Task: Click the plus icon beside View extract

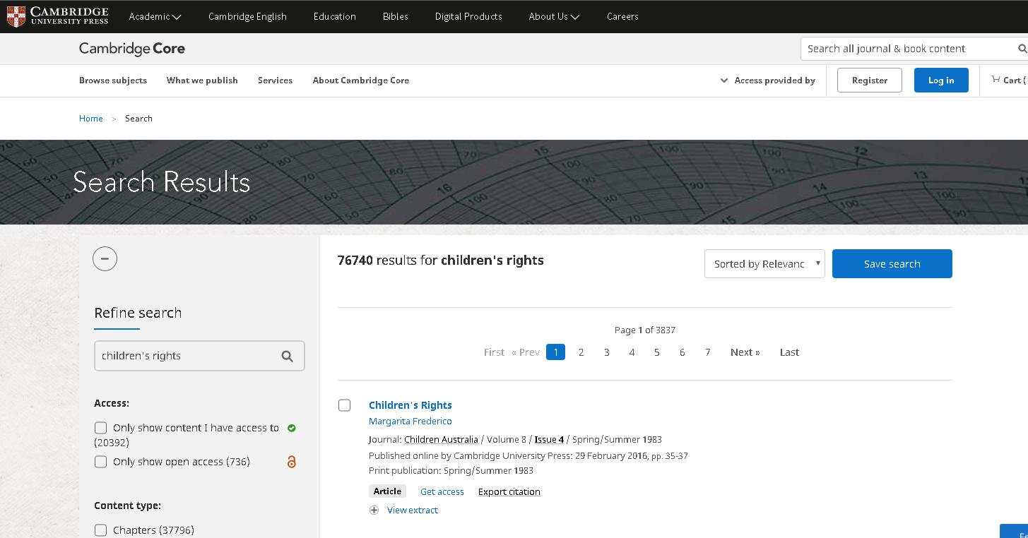Action: 374,510
